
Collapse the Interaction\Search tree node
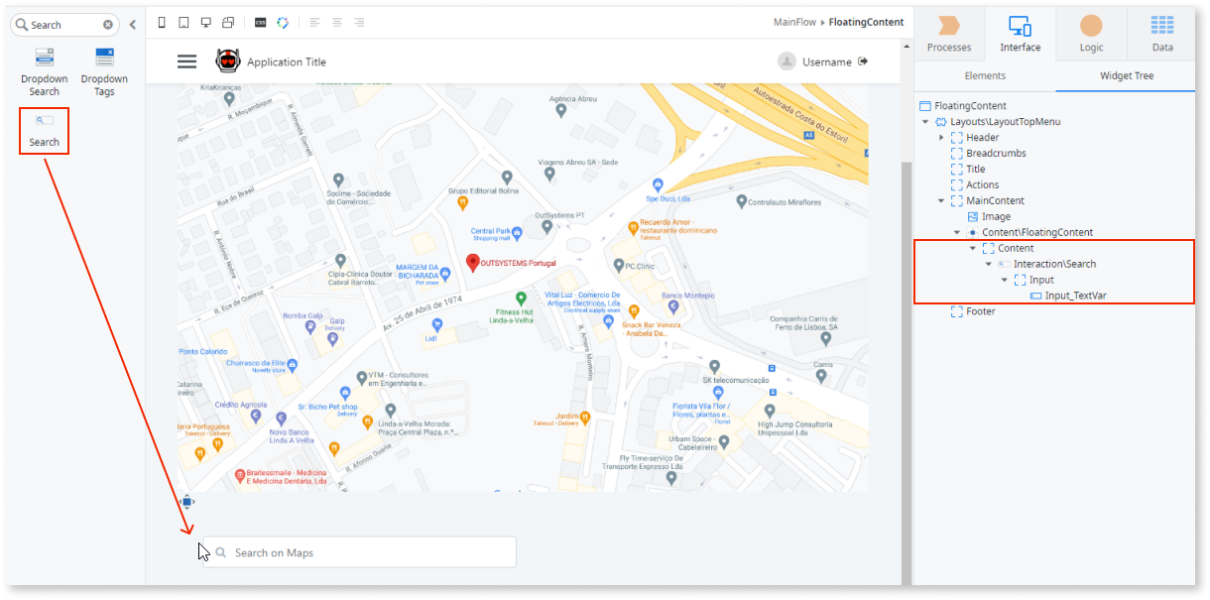point(988,263)
